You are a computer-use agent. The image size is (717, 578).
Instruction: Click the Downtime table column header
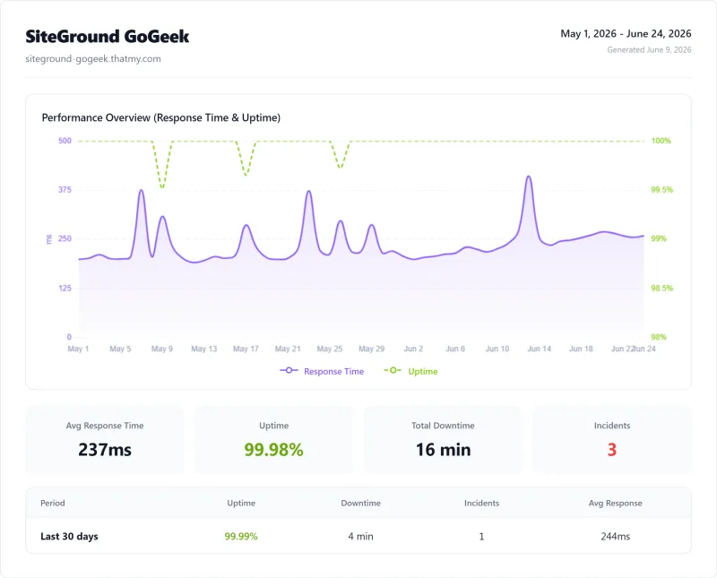click(361, 503)
